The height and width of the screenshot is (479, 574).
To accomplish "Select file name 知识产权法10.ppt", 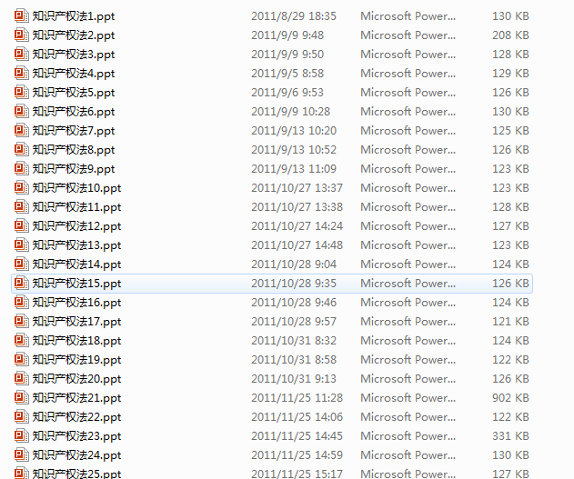I will click(77, 188).
